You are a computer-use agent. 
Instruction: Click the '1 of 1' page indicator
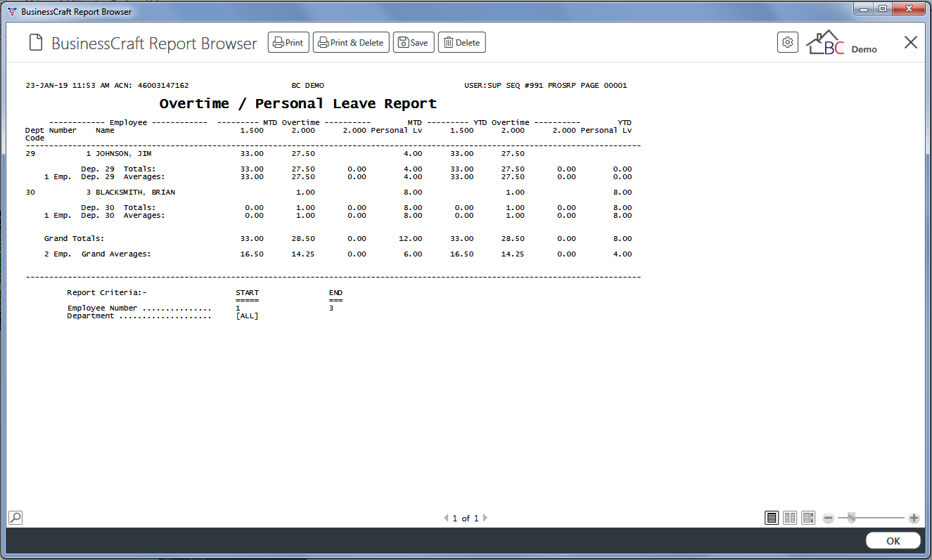465,519
